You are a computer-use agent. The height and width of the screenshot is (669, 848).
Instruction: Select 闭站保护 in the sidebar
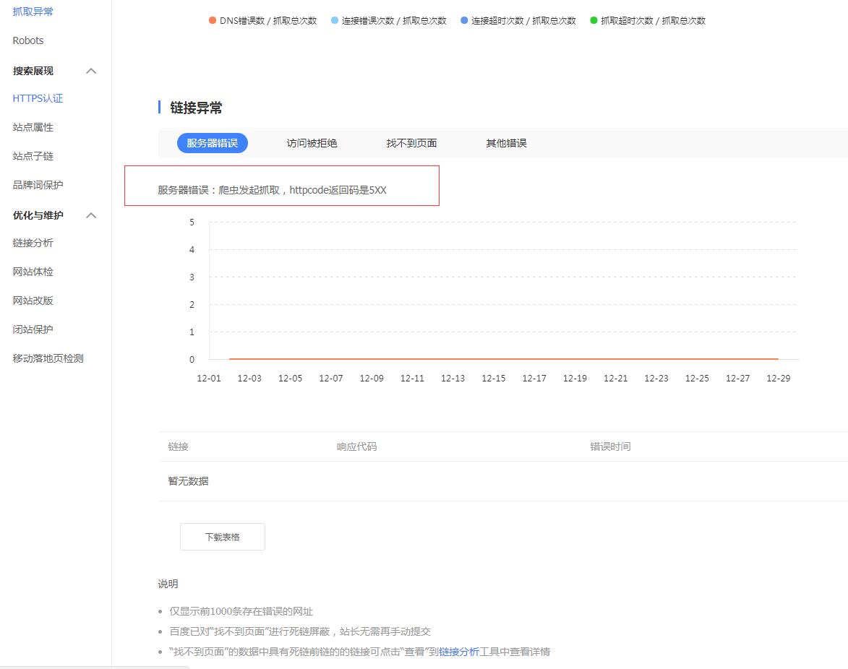pyautogui.click(x=33, y=329)
